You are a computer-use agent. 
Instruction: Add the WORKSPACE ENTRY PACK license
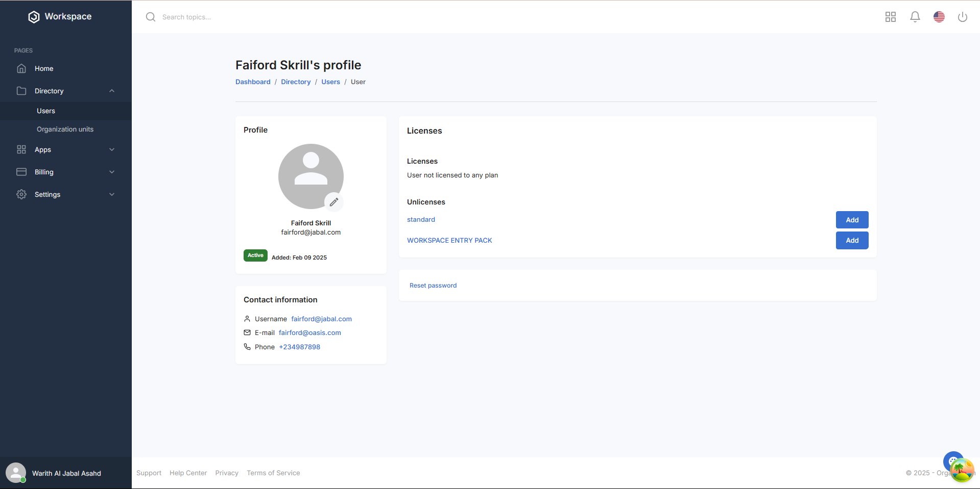coord(851,240)
